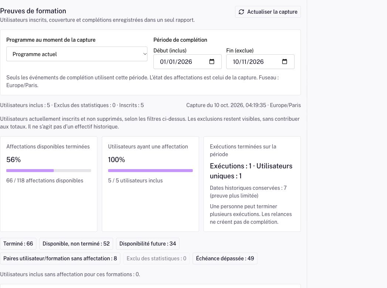Click Affectations disponibles terminées card title
This screenshot has height=288, width=387.
click(48, 147)
